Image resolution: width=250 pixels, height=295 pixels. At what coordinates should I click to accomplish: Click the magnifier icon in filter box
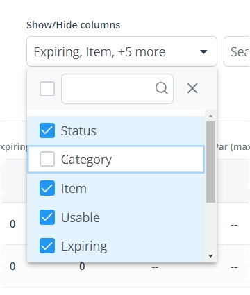tap(162, 89)
